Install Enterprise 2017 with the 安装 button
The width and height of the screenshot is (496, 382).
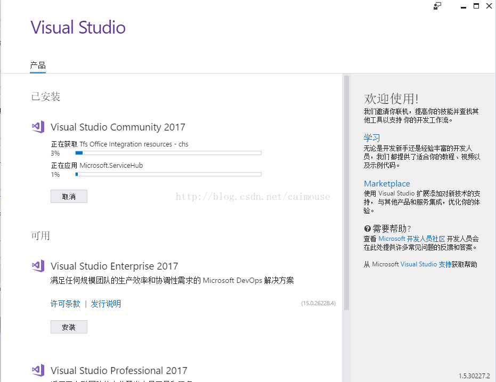(x=69, y=327)
